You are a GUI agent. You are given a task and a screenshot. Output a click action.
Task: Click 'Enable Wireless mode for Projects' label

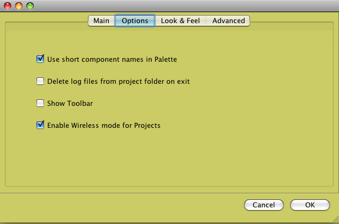tap(104, 125)
